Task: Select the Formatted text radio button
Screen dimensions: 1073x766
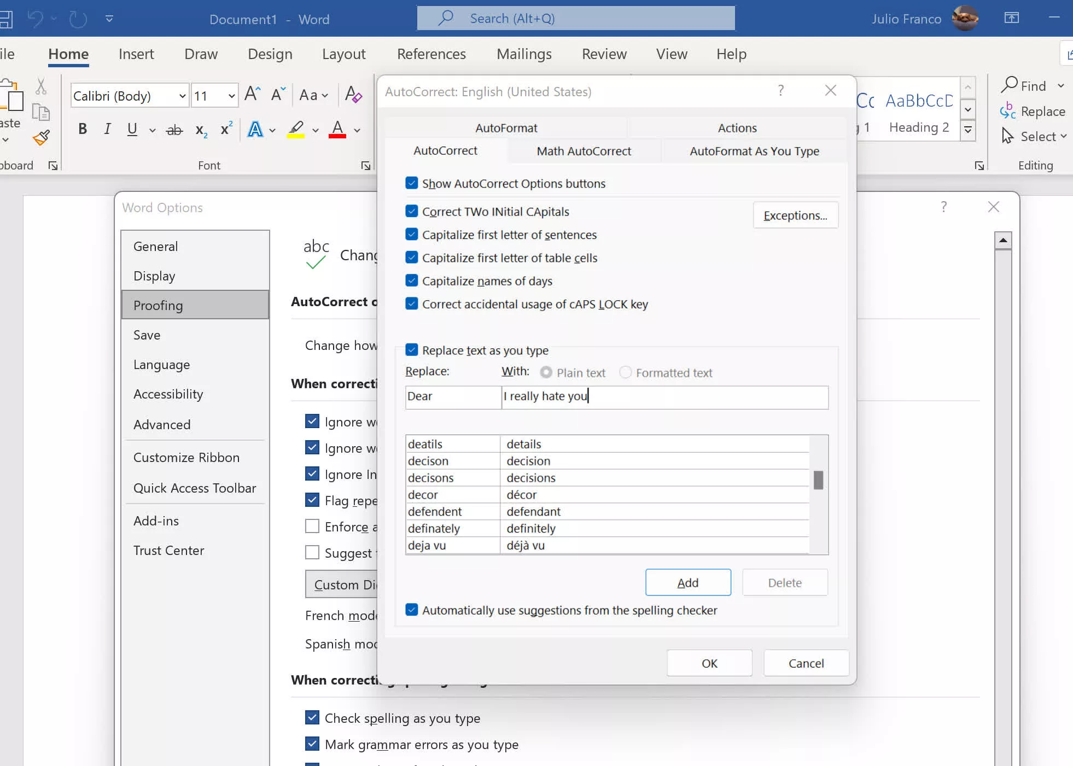Action: [626, 372]
